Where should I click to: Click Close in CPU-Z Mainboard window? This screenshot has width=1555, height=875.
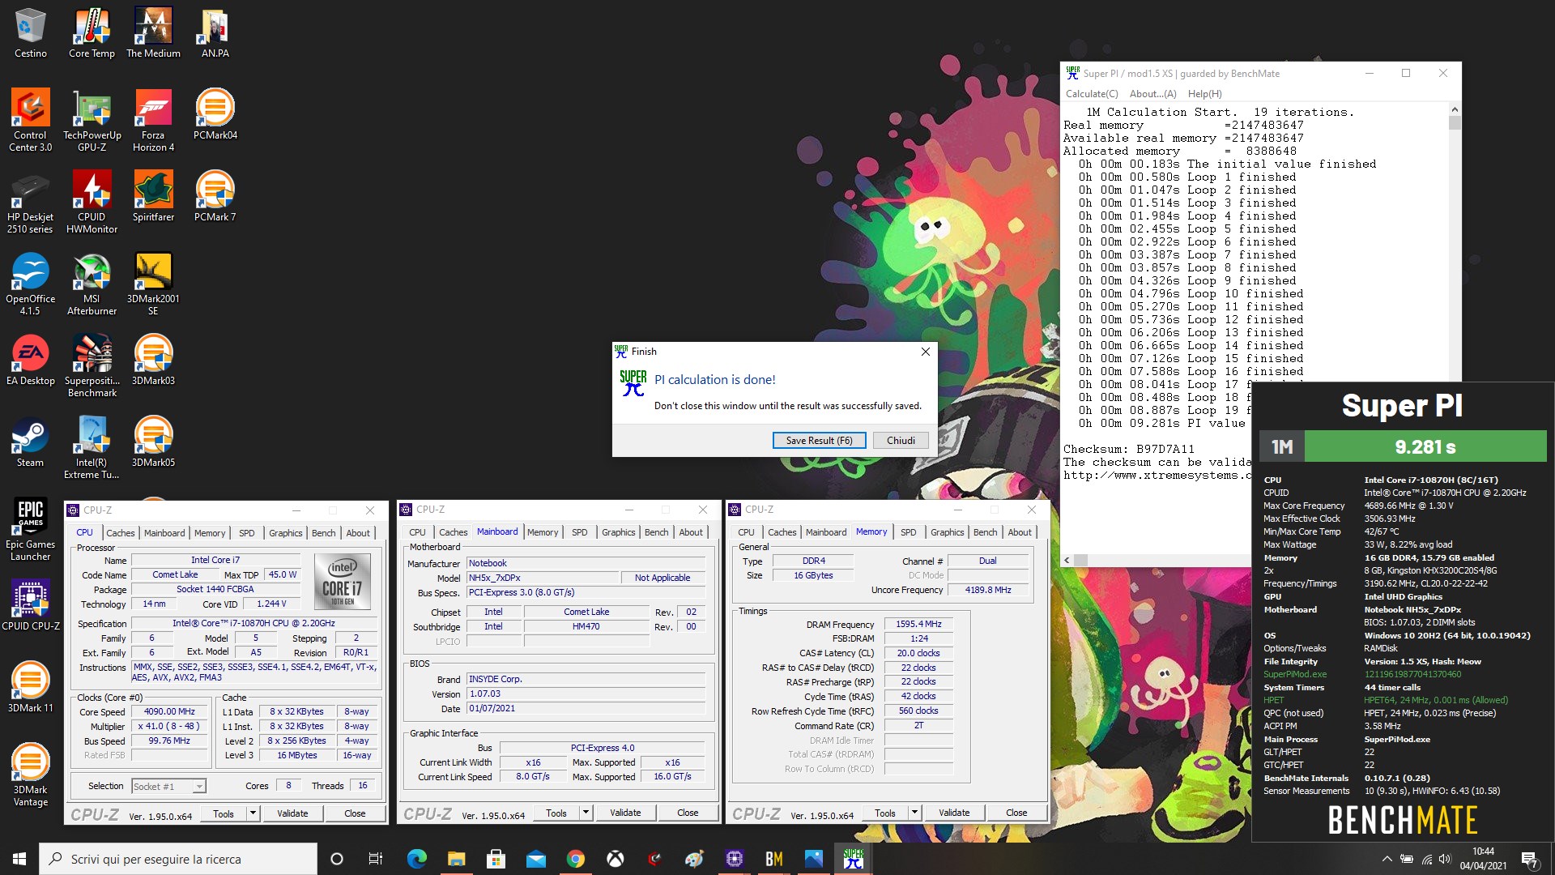(688, 813)
